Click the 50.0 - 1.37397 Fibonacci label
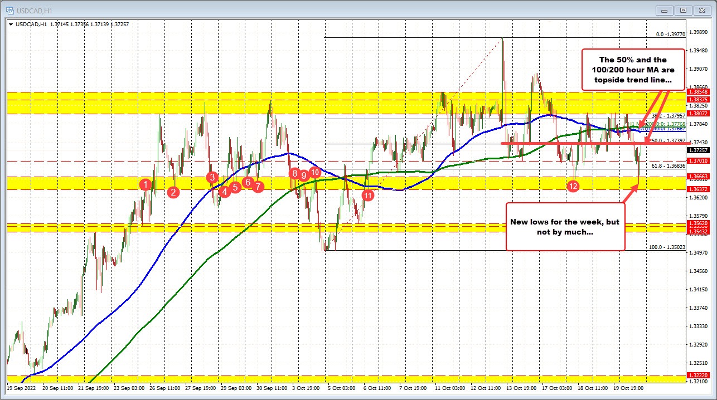 (x=668, y=141)
